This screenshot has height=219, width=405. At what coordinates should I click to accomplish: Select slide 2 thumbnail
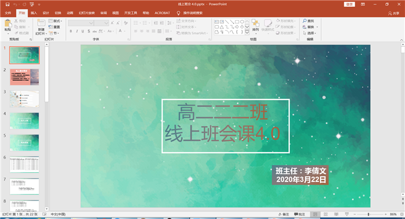tap(24, 77)
